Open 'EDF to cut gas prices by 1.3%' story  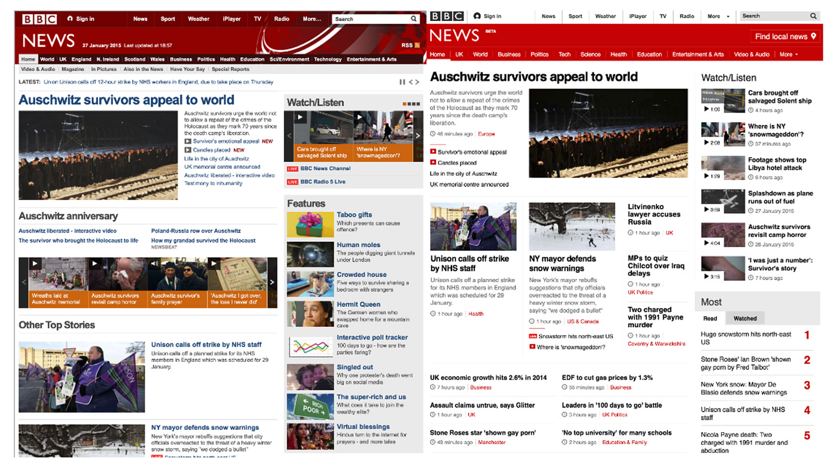point(607,378)
